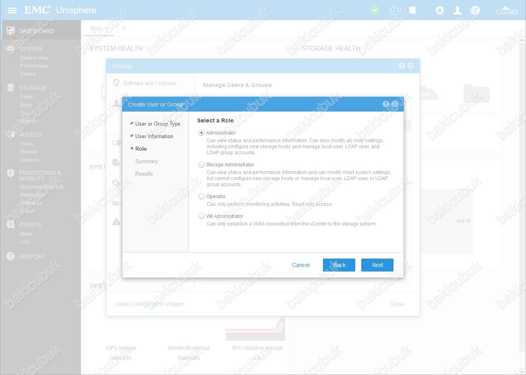Screen dimensions: 526x375
Task: Add a new dashboard tab with plus
Action: [x=124, y=28]
